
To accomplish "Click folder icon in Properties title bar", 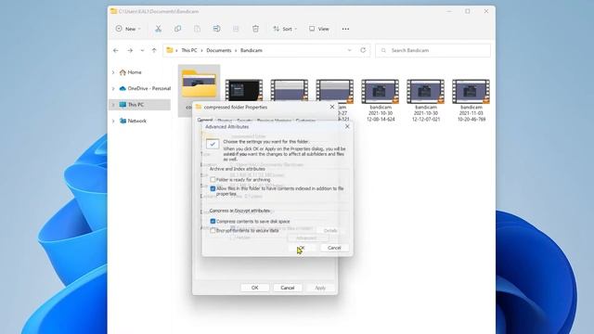I will coord(199,107).
